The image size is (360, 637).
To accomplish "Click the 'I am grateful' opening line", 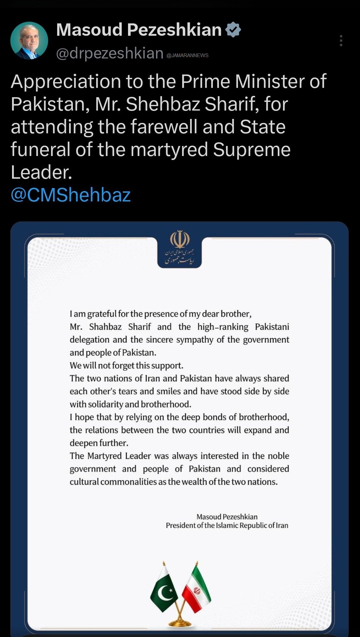I will [x=160, y=314].
